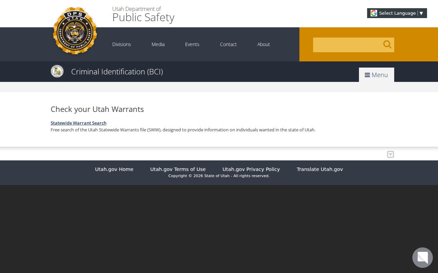The width and height of the screenshot is (438, 273).
Task: Click the BCI seal icon
Action: 57,71
